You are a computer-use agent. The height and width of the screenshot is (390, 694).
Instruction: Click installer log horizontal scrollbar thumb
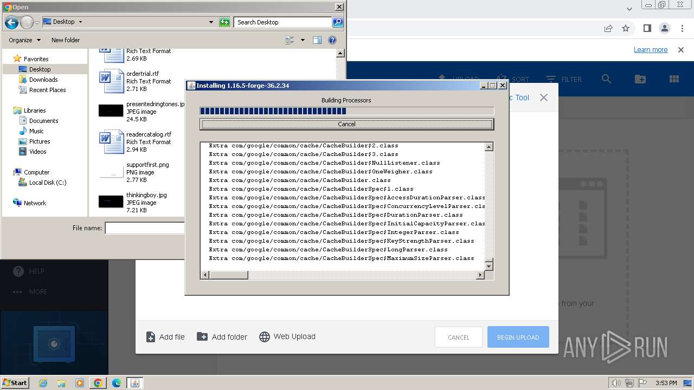(228, 275)
